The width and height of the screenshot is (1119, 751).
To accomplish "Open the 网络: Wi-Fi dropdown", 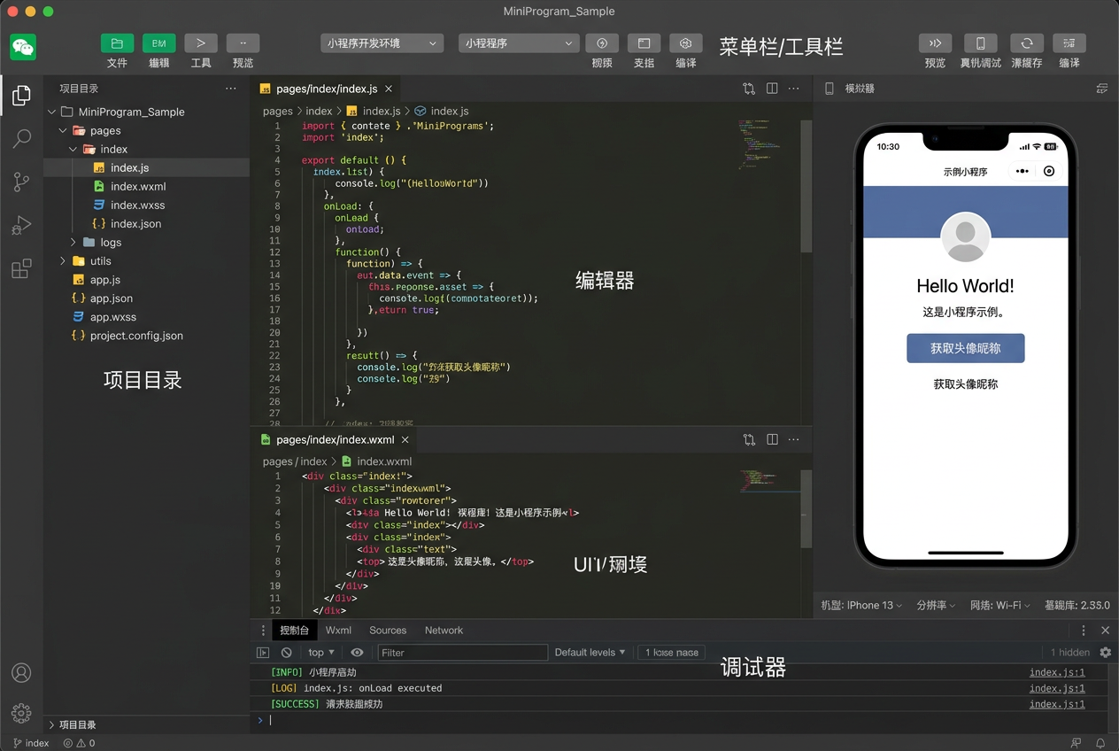I will [x=1001, y=605].
